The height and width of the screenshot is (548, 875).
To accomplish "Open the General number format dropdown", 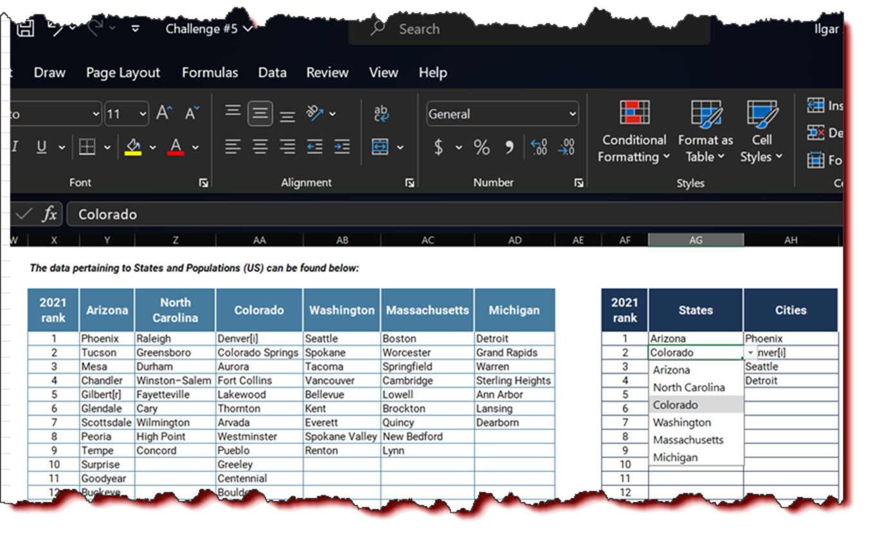I will pyautogui.click(x=572, y=113).
